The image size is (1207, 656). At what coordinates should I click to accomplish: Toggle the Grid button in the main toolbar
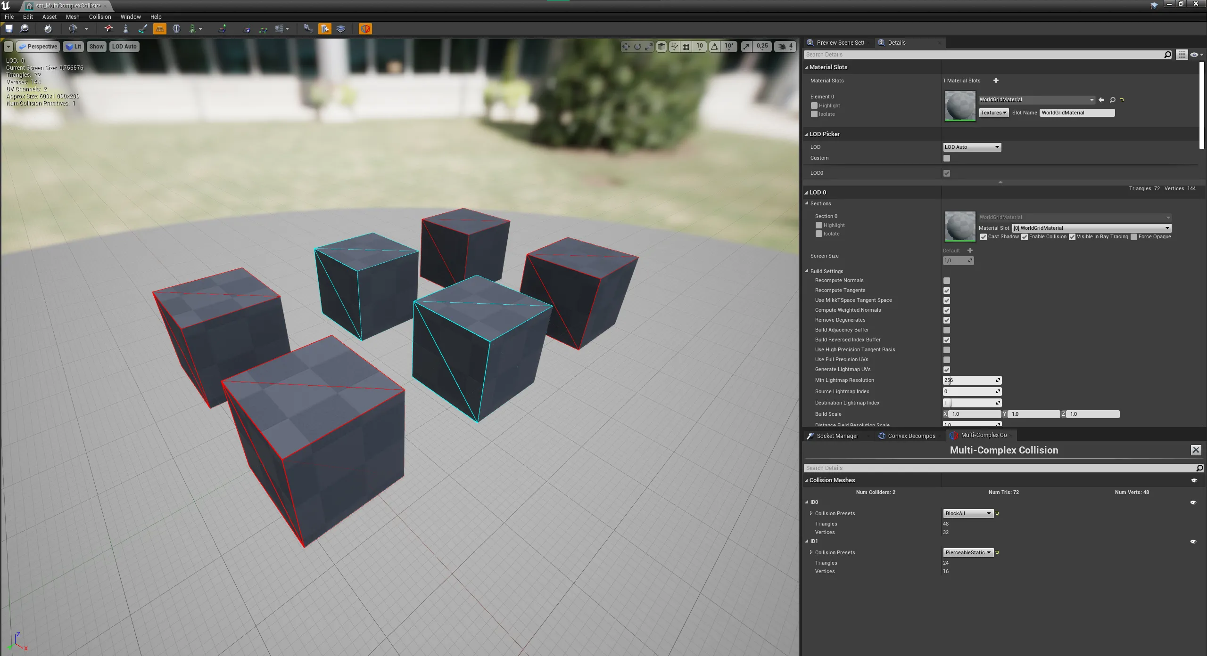click(160, 29)
